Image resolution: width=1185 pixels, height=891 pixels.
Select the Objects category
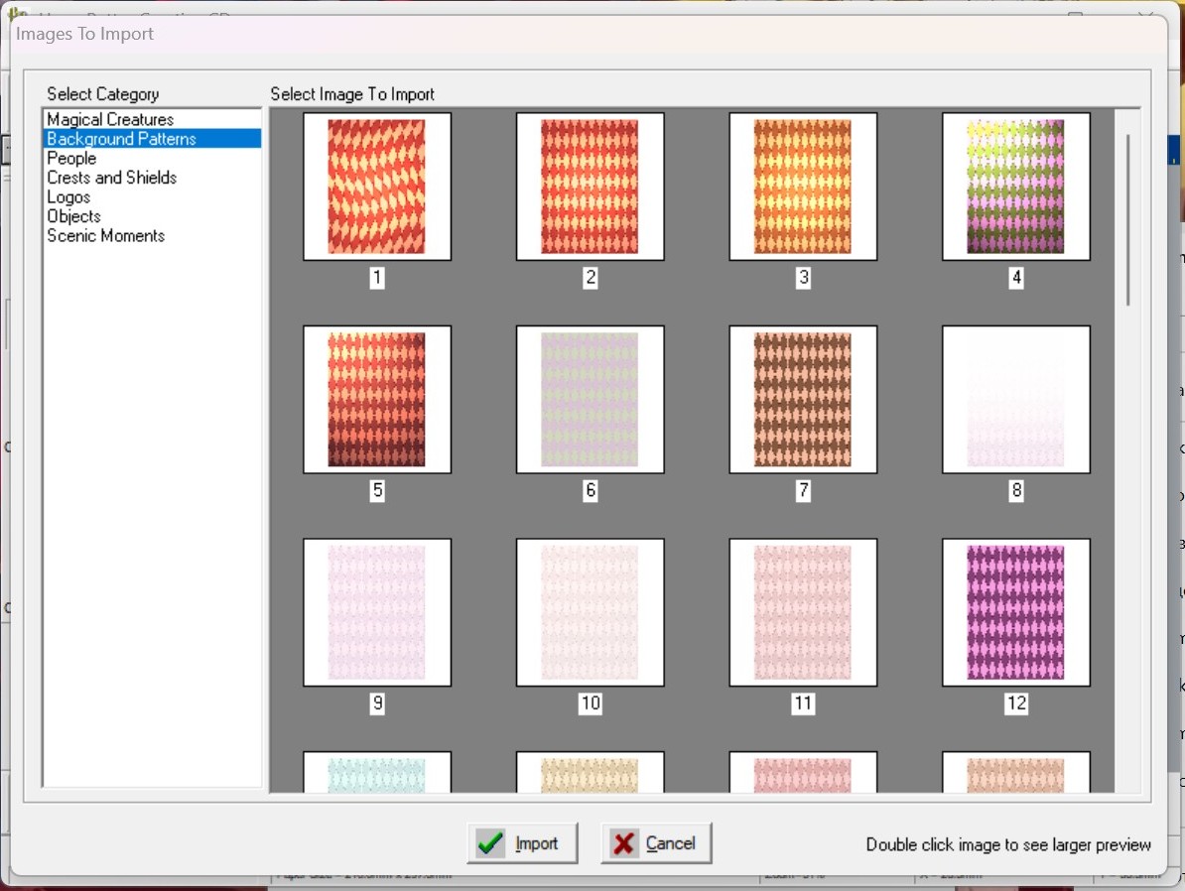[73, 216]
